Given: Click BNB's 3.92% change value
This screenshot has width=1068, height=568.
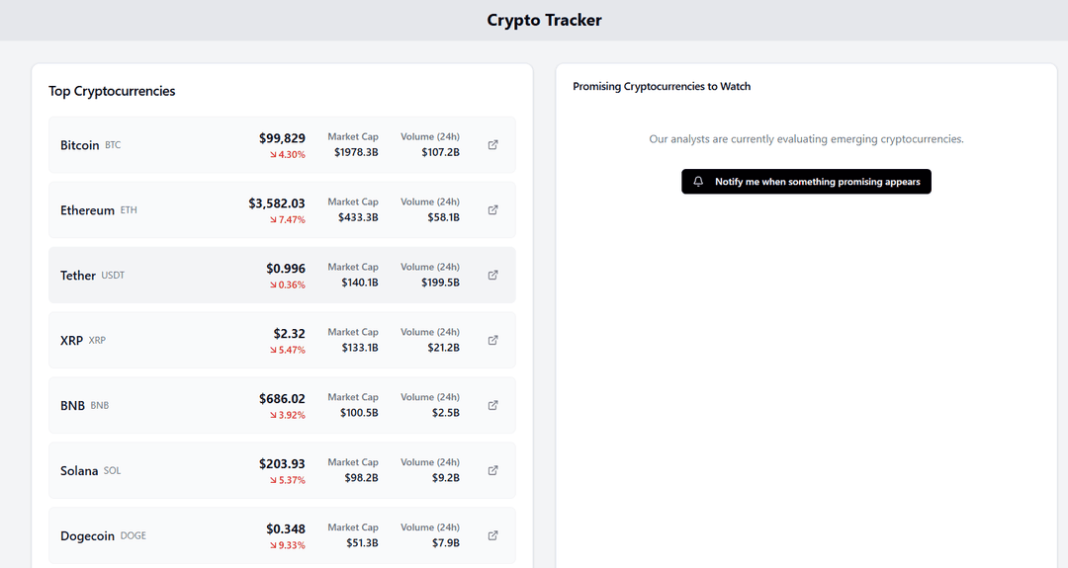Looking at the screenshot, I should [292, 415].
